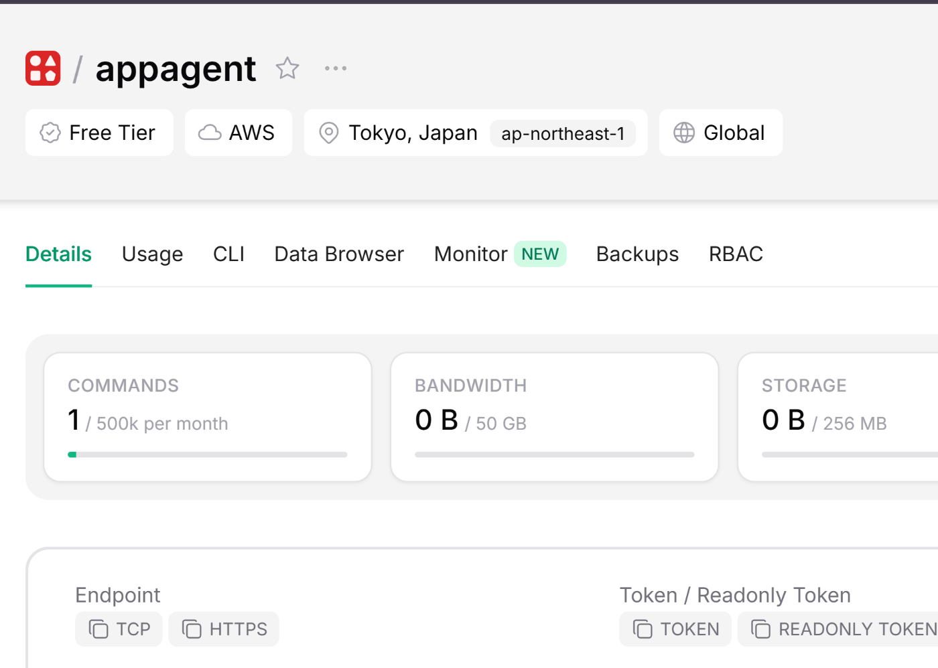Screen dimensions: 938x668
Task: Click the Global database type label
Action: click(734, 133)
